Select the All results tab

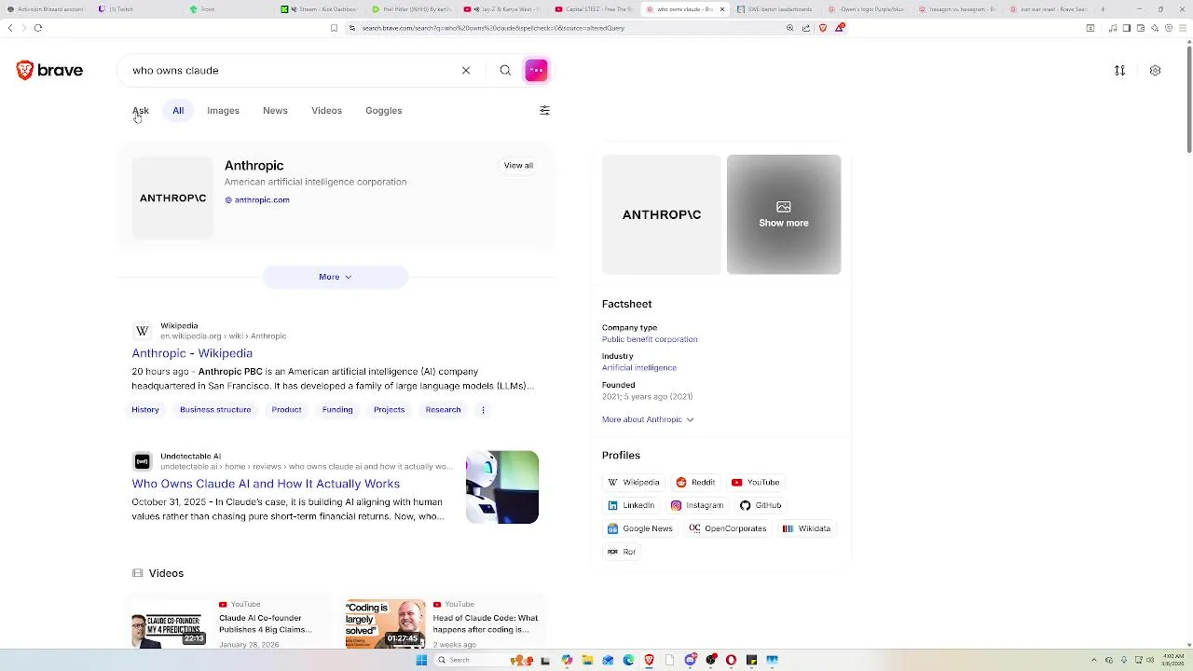(x=178, y=110)
